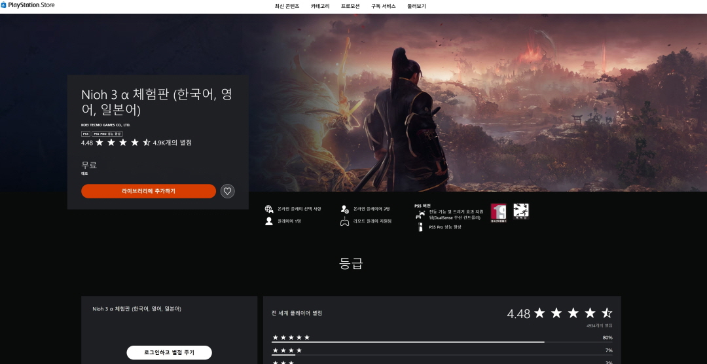Image resolution: width=707 pixels, height=364 pixels.
Task: Click the 리모트 플레이 지원됨 text
Action: [x=372, y=221]
